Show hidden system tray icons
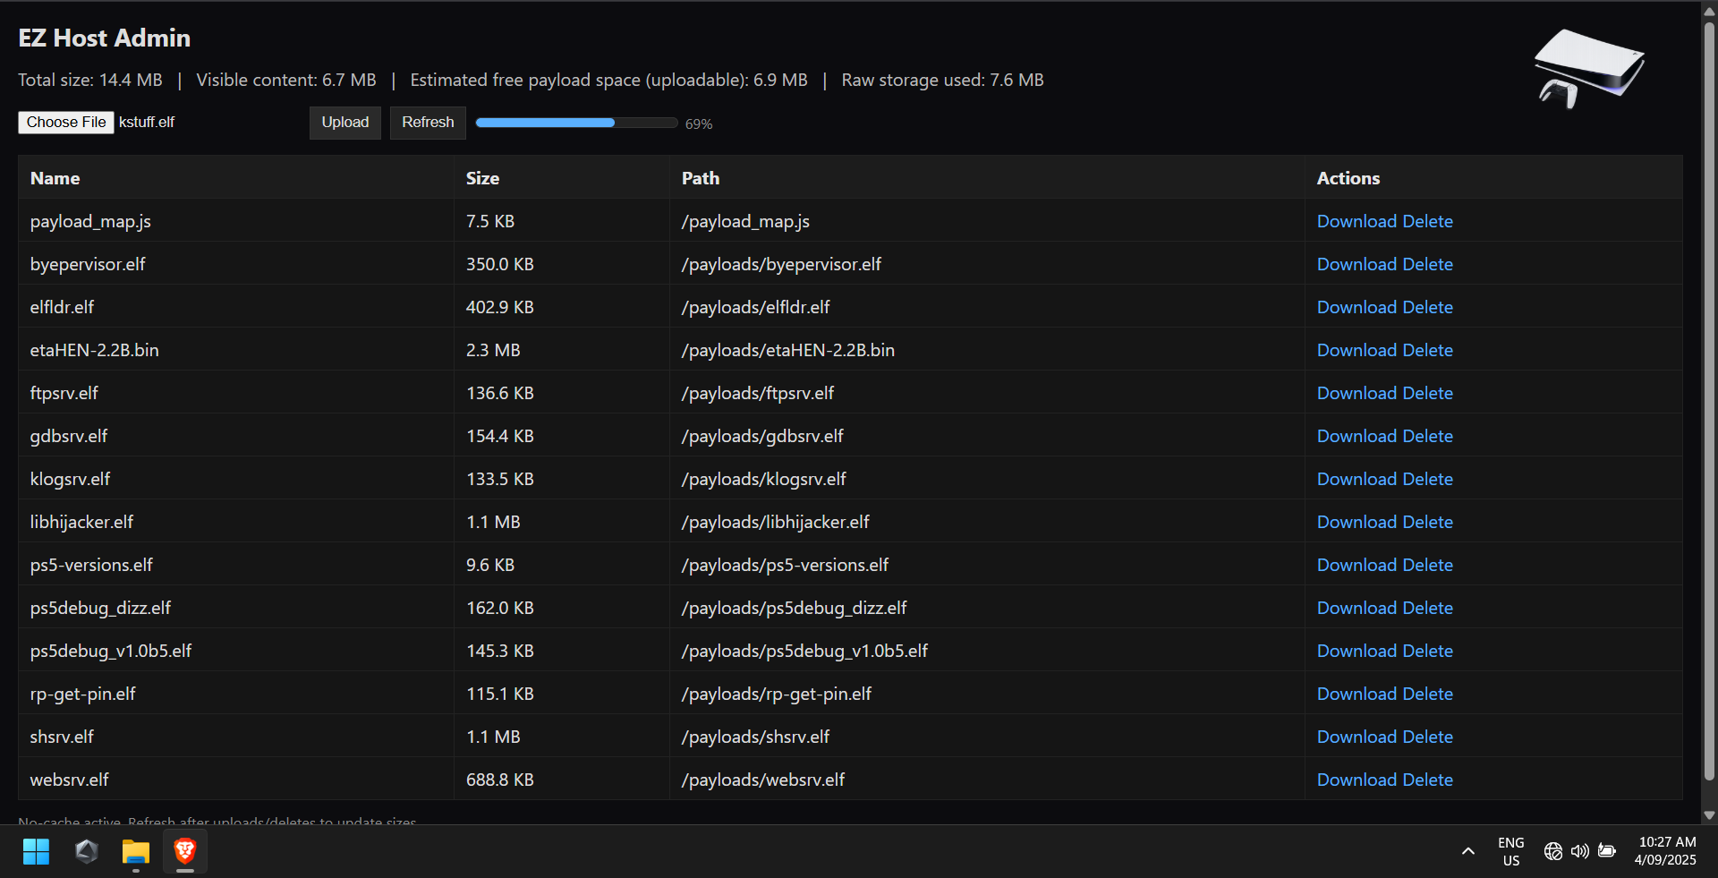The height and width of the screenshot is (878, 1718). pos(1468,851)
